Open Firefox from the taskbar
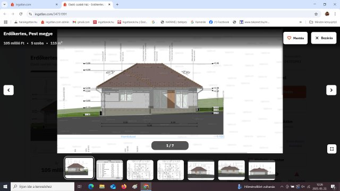The image size is (340, 191). point(124,186)
